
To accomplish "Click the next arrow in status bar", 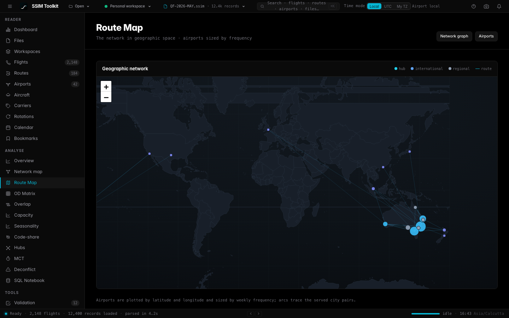I will tap(258, 313).
